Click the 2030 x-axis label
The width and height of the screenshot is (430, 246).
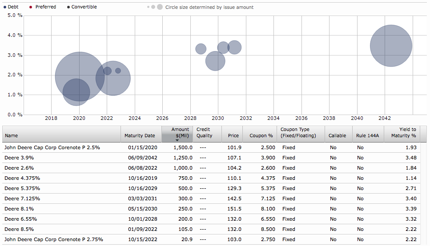click(218, 119)
